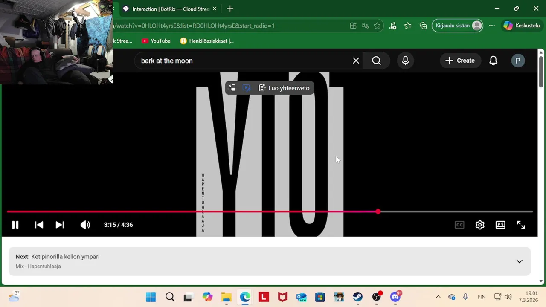This screenshot has width=546, height=307.
Task: Click the YouTube search magnifier button
Action: tap(376, 61)
